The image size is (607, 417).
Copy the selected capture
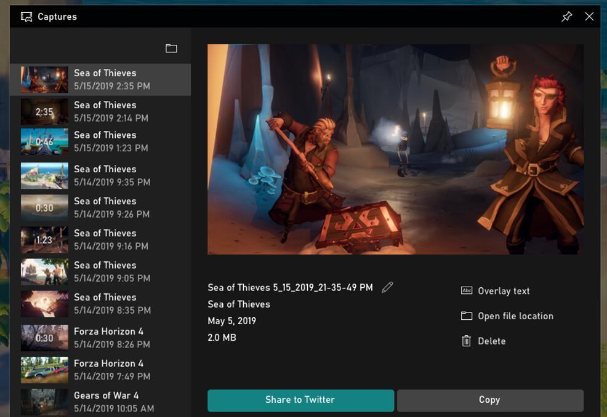point(490,400)
